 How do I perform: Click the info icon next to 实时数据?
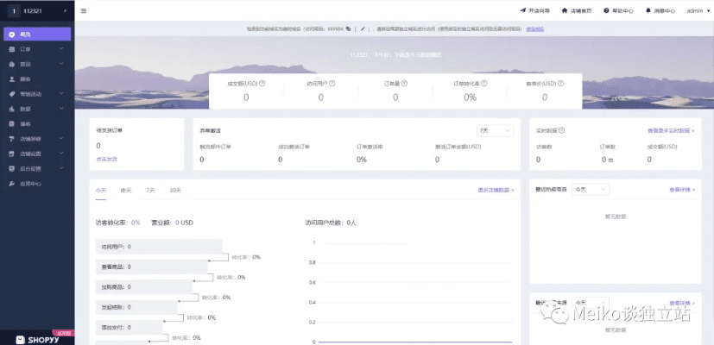point(562,131)
